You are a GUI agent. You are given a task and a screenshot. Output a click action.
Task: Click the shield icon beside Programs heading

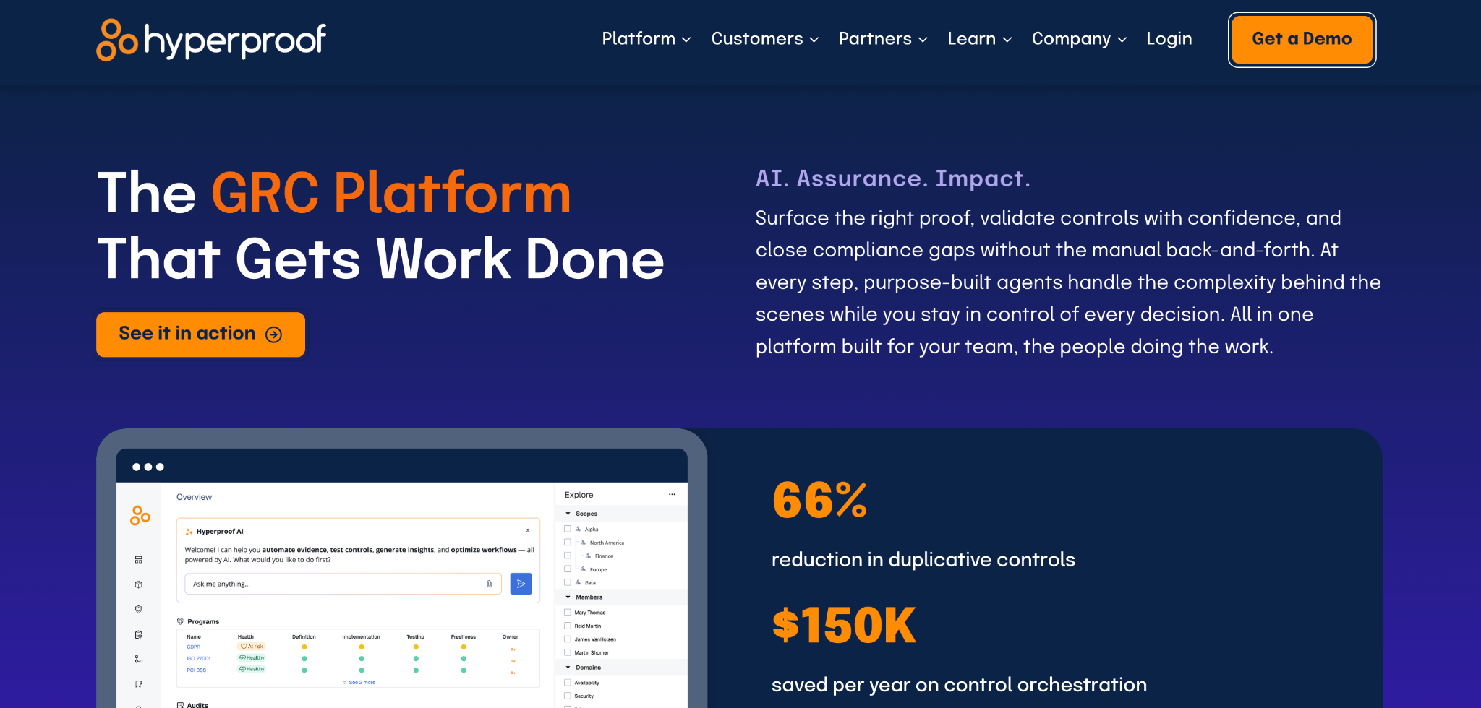coord(180,621)
